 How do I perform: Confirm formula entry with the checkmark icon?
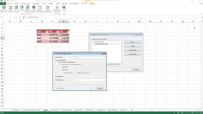pos(20,17)
